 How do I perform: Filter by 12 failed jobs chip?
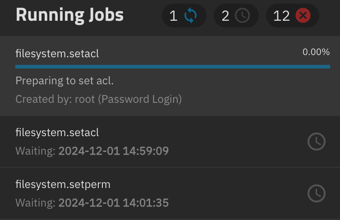coord(293,16)
